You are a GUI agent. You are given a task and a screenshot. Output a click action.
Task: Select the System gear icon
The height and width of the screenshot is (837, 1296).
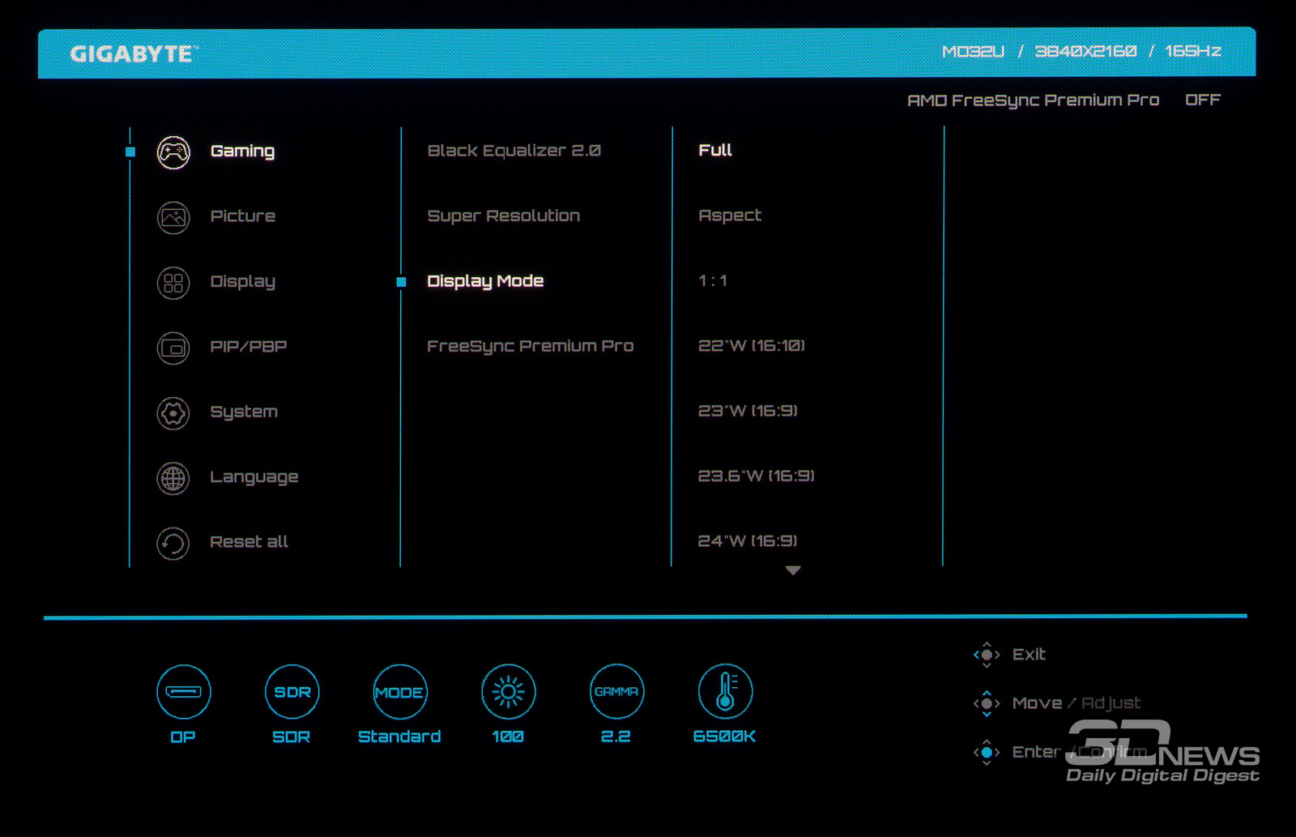pyautogui.click(x=173, y=413)
